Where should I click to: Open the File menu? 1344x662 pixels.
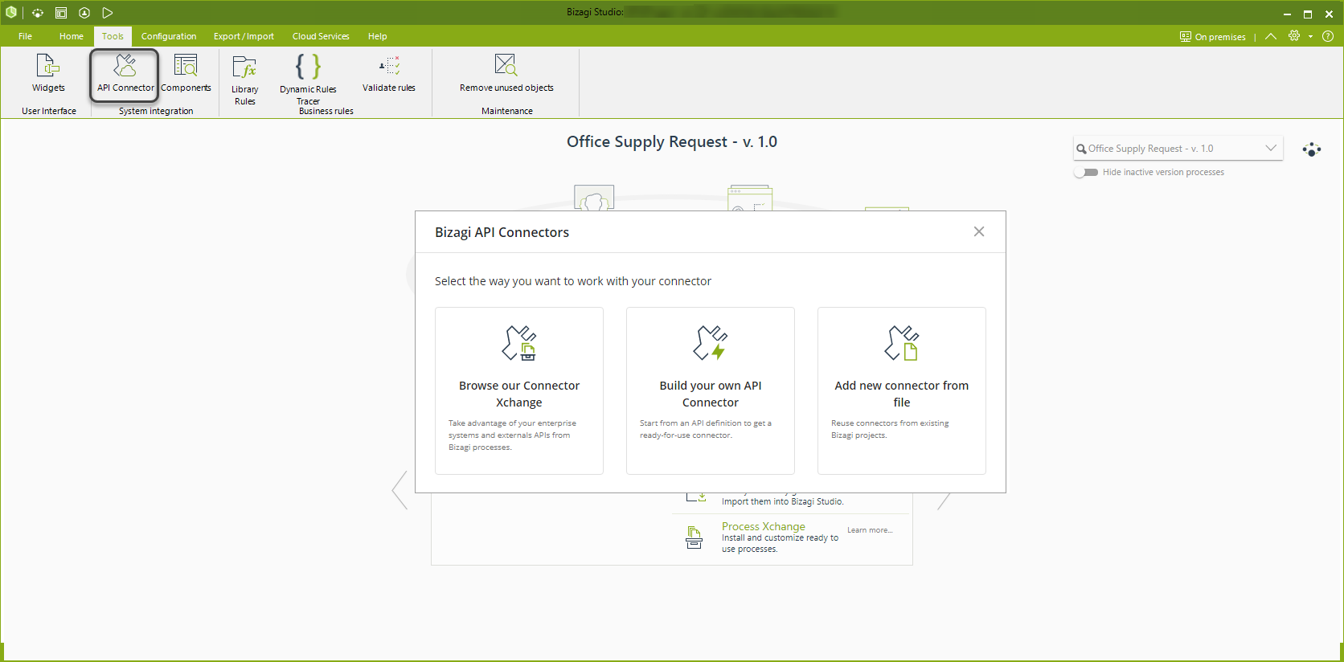(26, 36)
